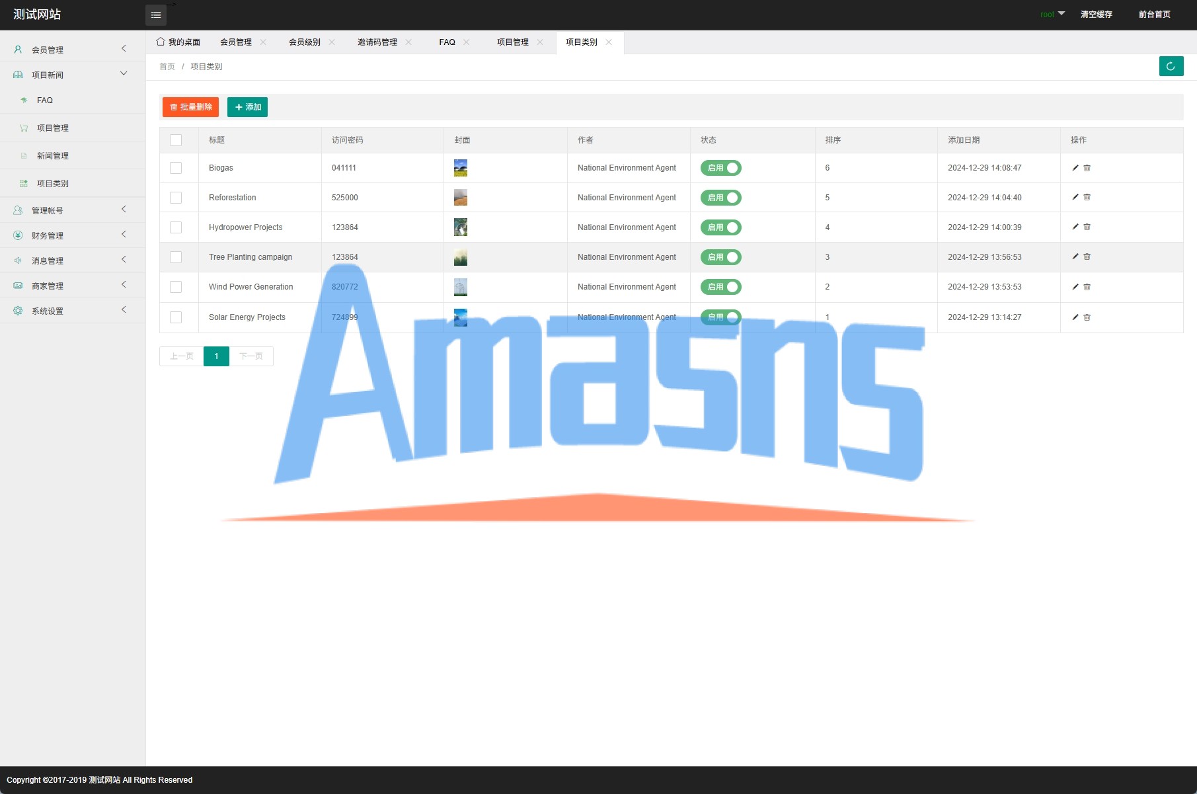Click the 批量删除 batch delete button
The width and height of the screenshot is (1197, 794).
coord(190,107)
